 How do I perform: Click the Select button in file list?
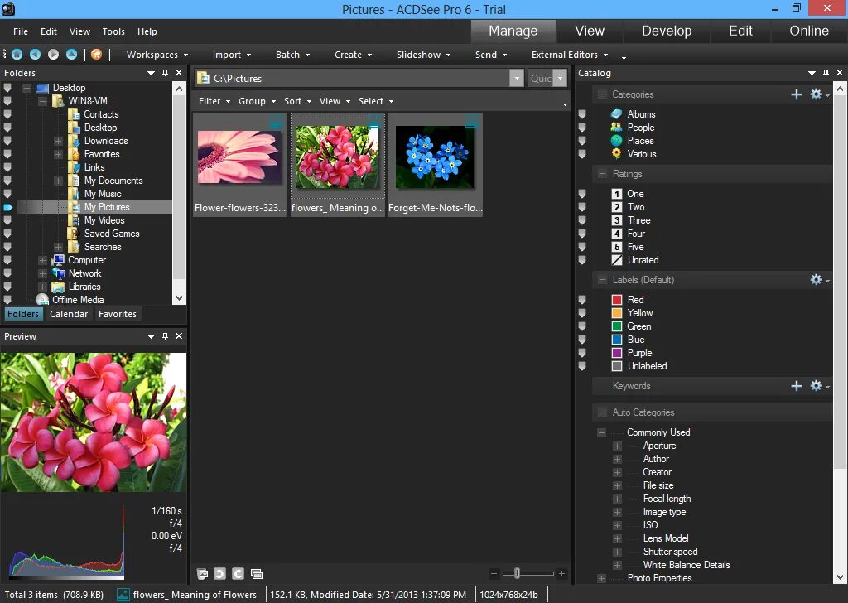tap(376, 101)
